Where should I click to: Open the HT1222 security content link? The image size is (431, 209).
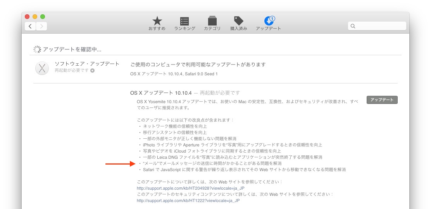tap(188, 201)
